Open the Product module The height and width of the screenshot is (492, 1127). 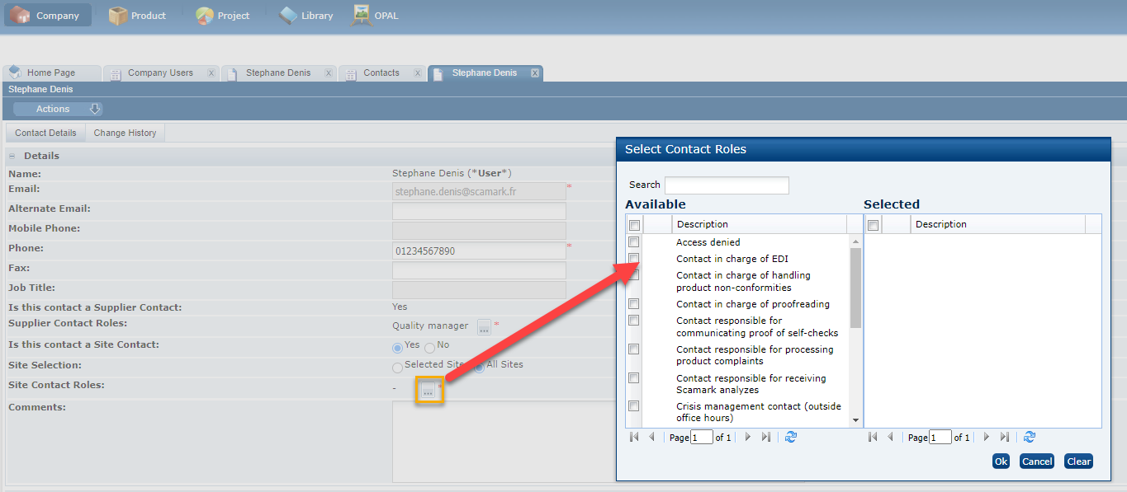tap(138, 15)
